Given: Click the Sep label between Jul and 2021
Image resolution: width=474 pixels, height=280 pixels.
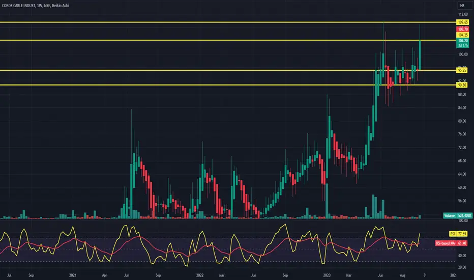Looking at the screenshot, I should tap(31, 275).
